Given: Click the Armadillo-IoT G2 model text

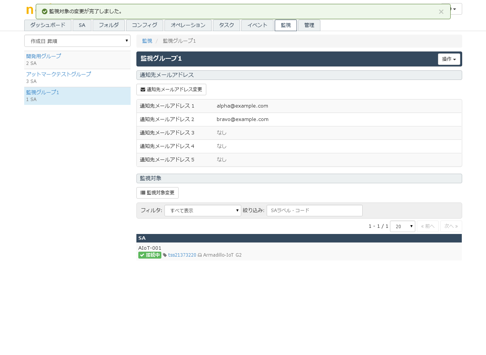Looking at the screenshot, I should tap(222, 255).
